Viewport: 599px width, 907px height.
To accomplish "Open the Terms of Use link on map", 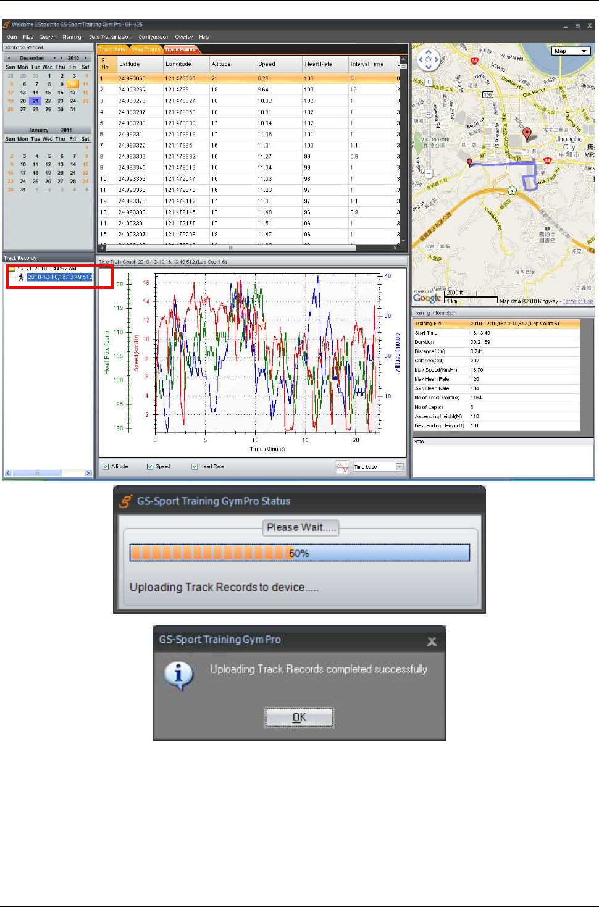I will pyautogui.click(x=577, y=301).
